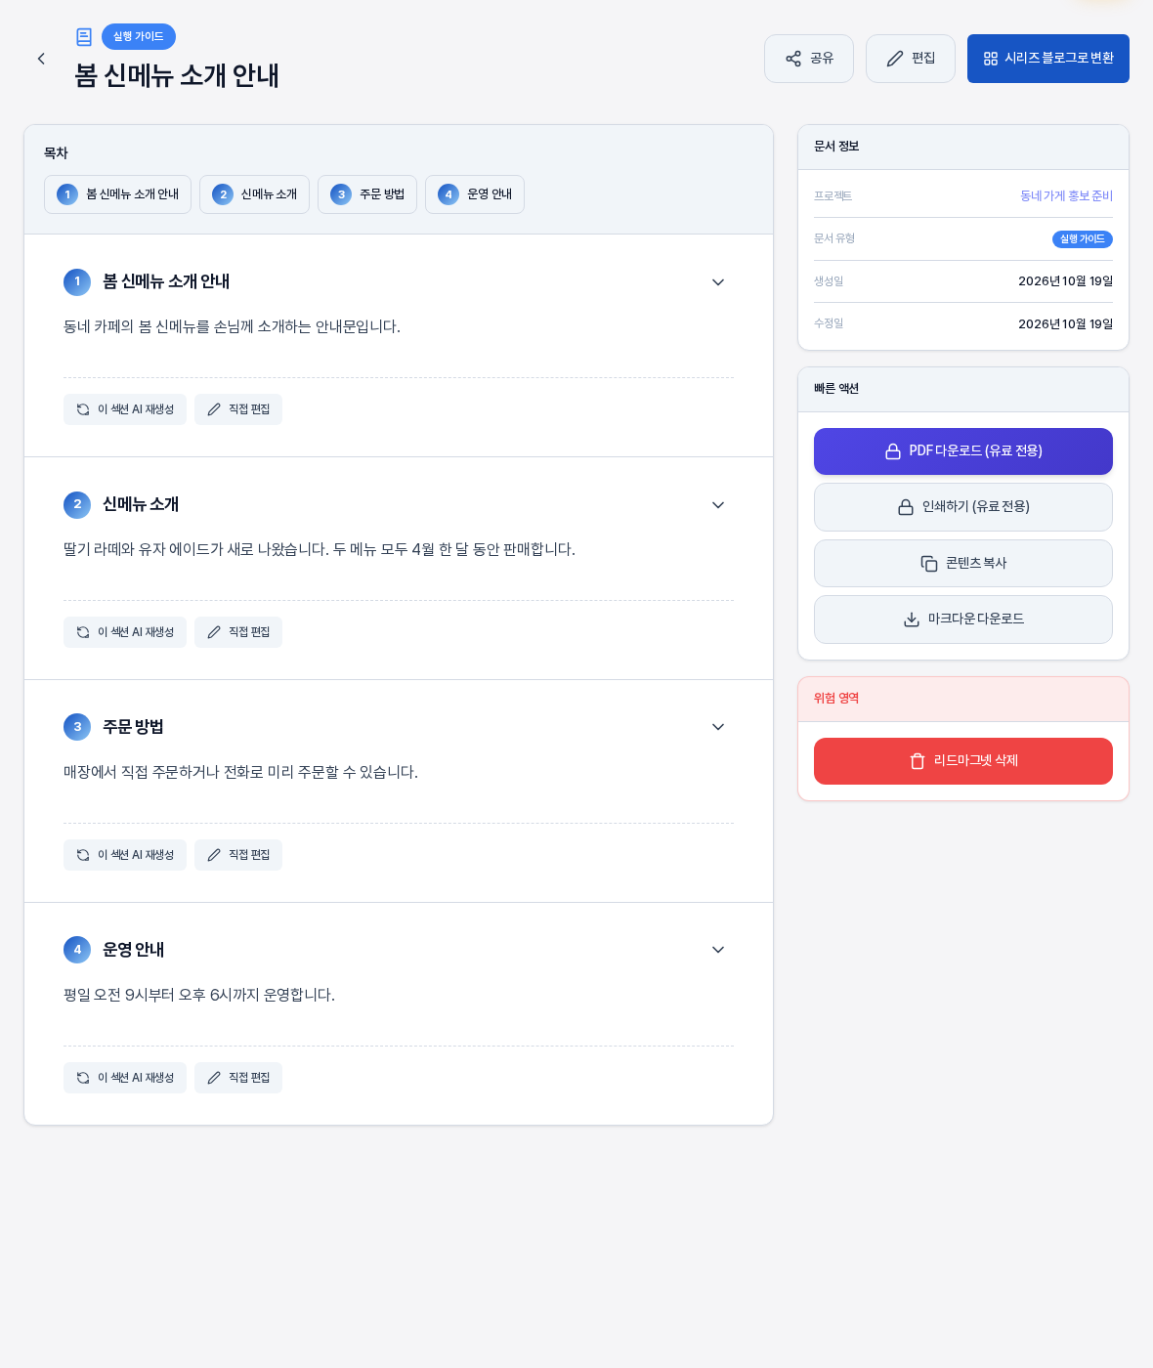The height and width of the screenshot is (1368, 1153).
Task: Click 직접 편집 for 주문 방법 section
Action: pyautogui.click(x=238, y=855)
